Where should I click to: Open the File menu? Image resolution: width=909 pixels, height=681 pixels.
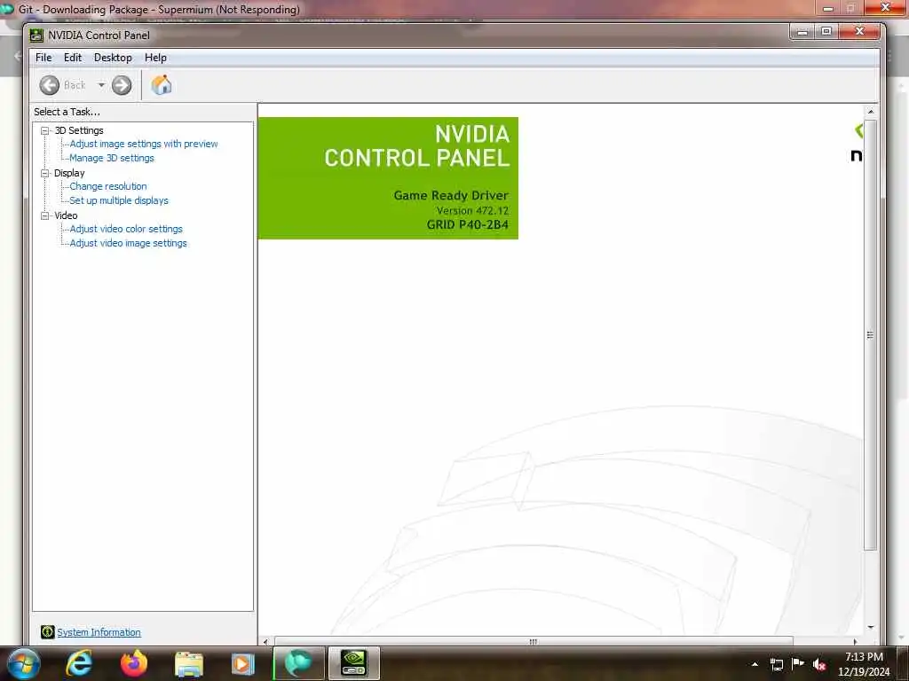pos(43,58)
